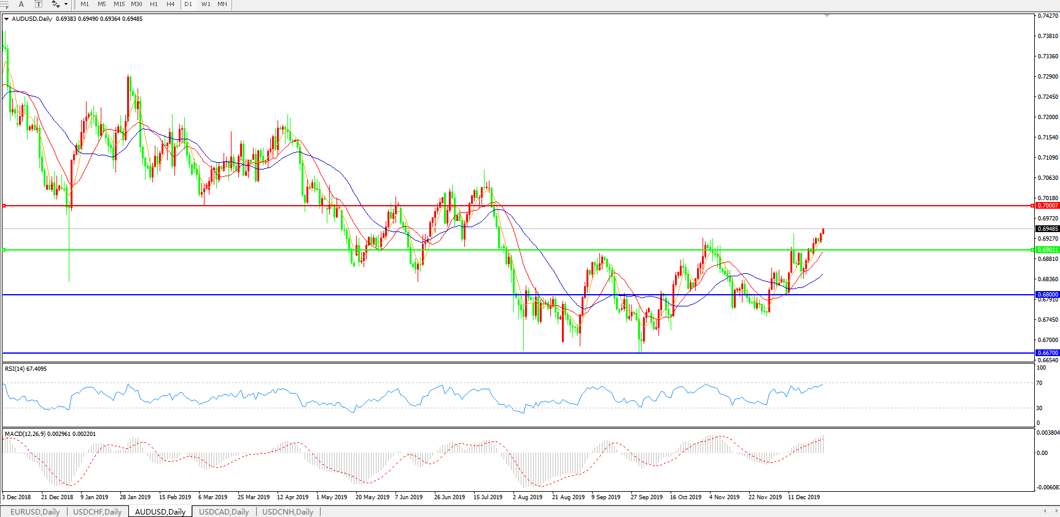Image resolution: width=1060 pixels, height=517 pixels.
Task: Click the blue 0.66700 price level label
Action: point(1047,353)
